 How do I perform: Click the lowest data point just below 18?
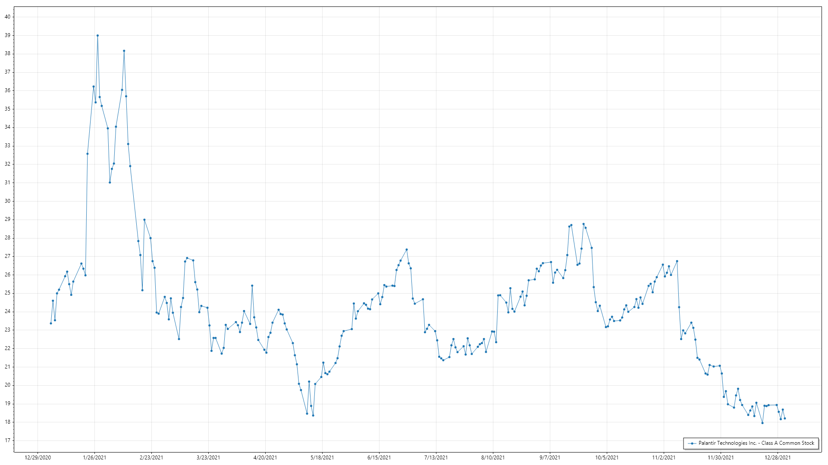pyautogui.click(x=762, y=423)
